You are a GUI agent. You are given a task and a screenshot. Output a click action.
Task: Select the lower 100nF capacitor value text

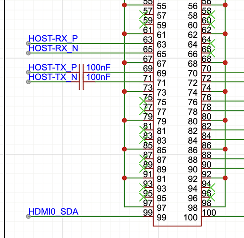98,77
